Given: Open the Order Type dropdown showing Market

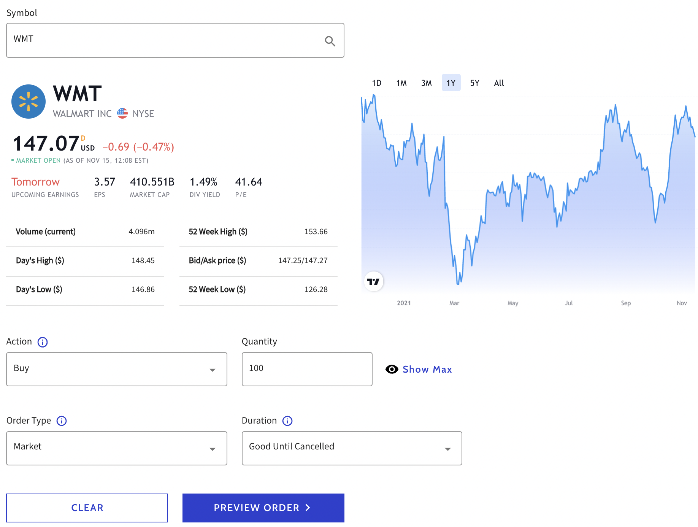Looking at the screenshot, I should (x=116, y=448).
